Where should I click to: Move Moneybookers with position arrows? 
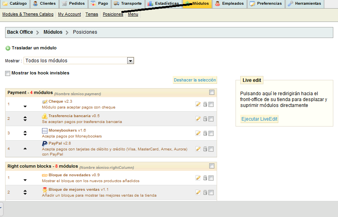pos(25,133)
